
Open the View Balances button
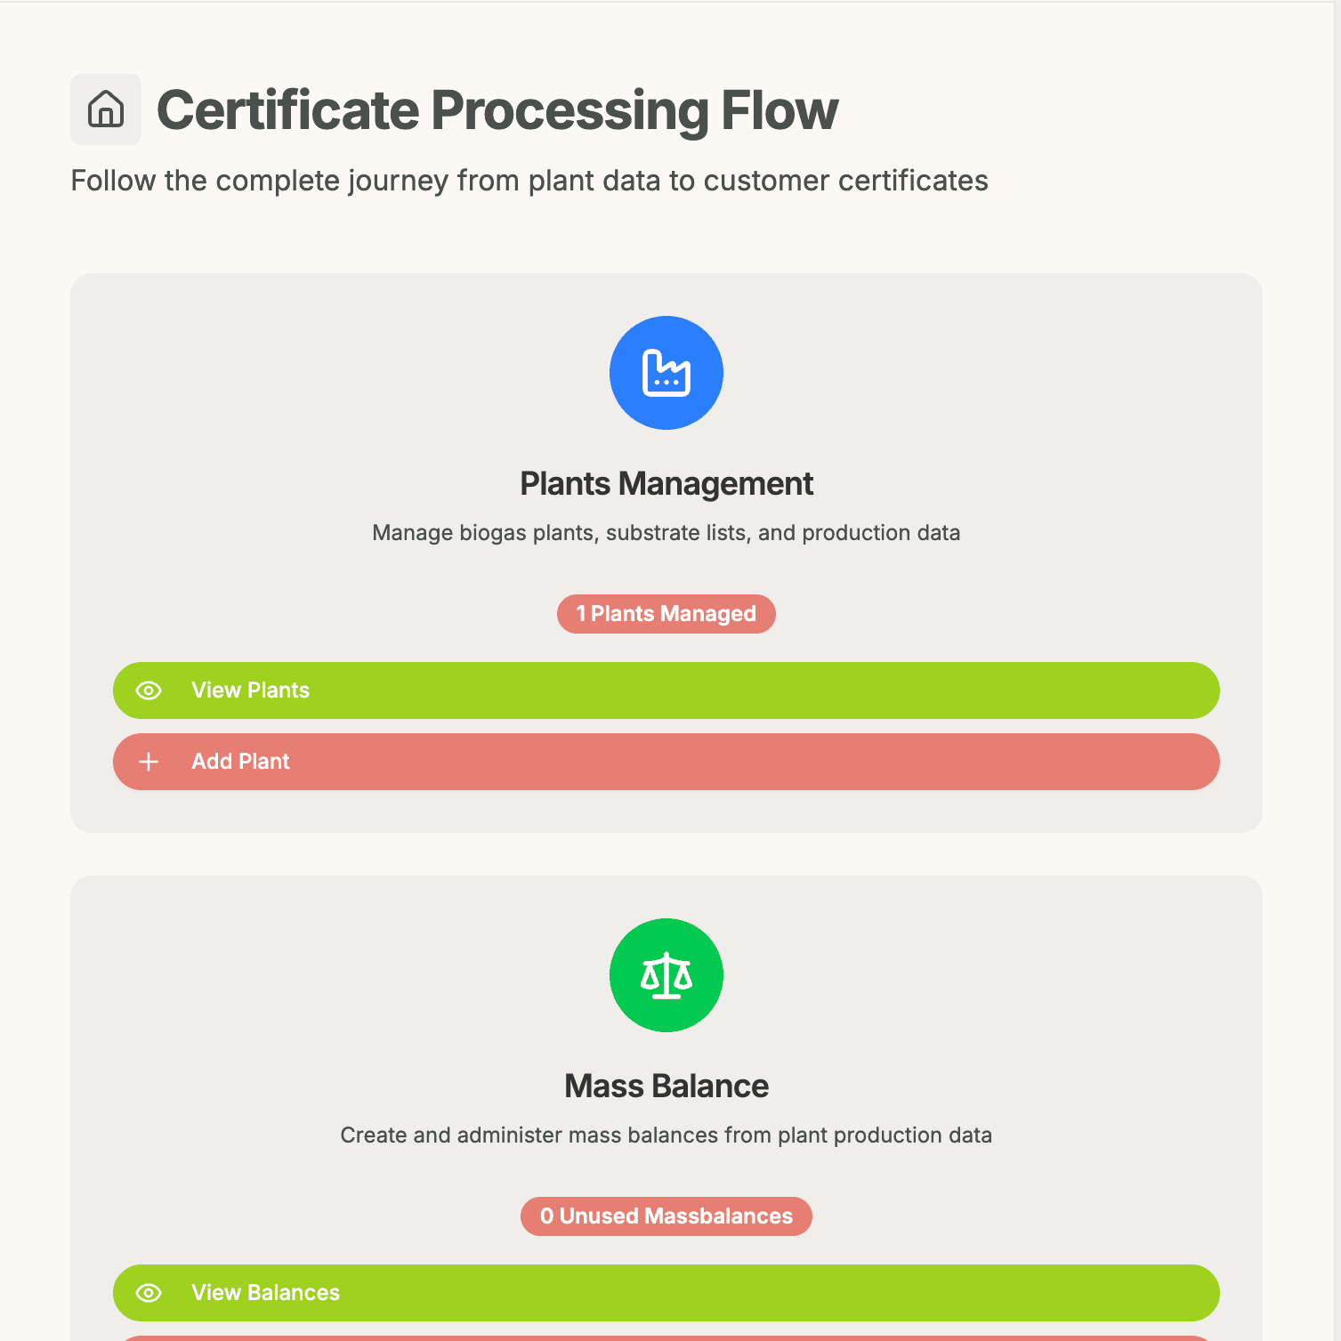click(666, 1293)
